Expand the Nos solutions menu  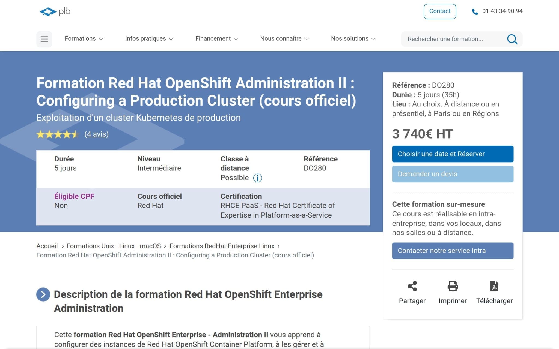tap(353, 39)
